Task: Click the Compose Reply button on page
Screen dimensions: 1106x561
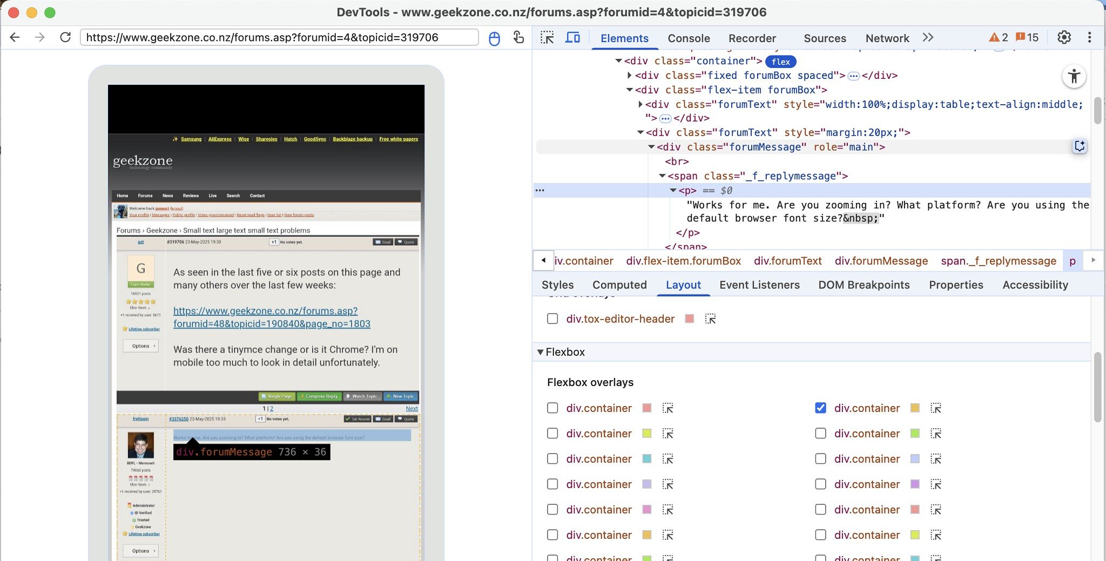Action: click(319, 396)
